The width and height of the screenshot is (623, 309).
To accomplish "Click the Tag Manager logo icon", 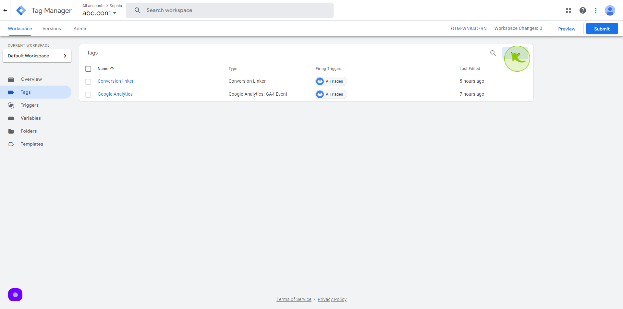I will 21,10.
